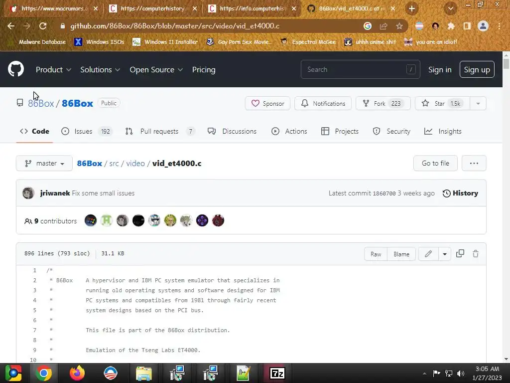Open the volume speaker tray icon
The image size is (510, 383).
coord(461,373)
